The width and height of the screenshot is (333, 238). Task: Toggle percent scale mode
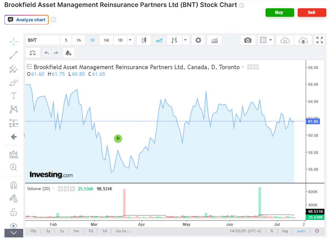272,231
